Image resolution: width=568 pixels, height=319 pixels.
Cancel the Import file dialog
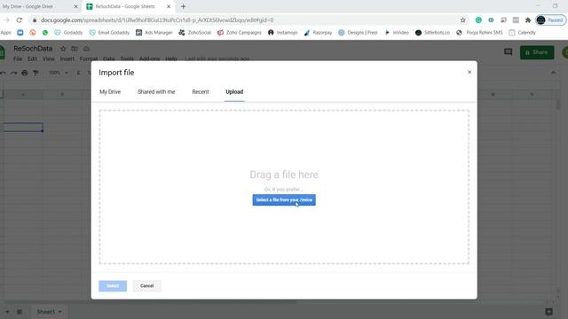tap(146, 285)
